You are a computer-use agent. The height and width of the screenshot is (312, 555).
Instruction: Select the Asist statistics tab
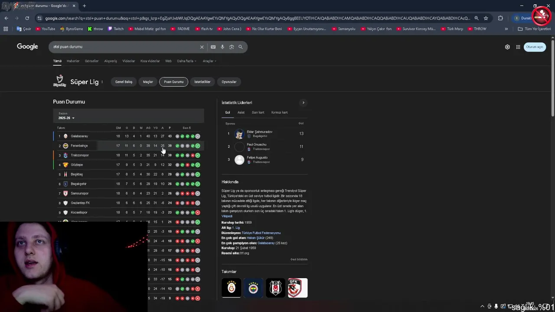click(241, 113)
